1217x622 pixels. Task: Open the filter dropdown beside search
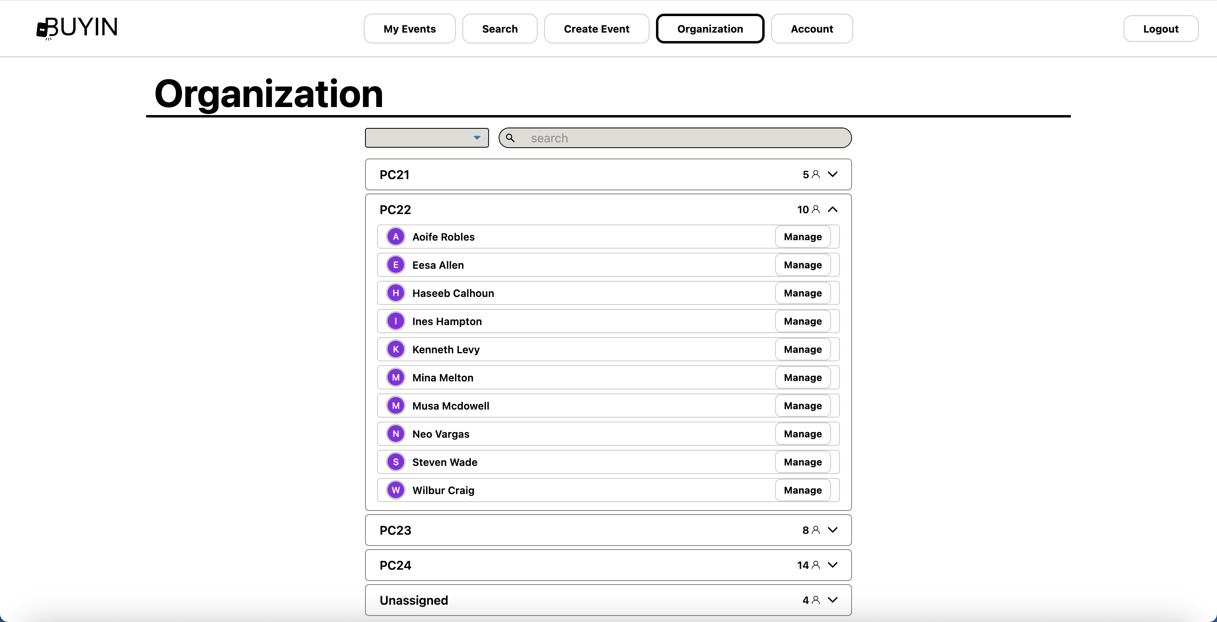point(427,138)
